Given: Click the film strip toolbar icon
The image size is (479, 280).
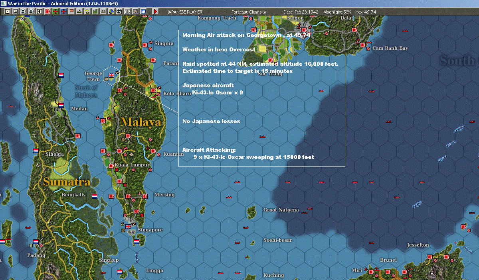Looking at the screenshot, I should click(x=135, y=12).
